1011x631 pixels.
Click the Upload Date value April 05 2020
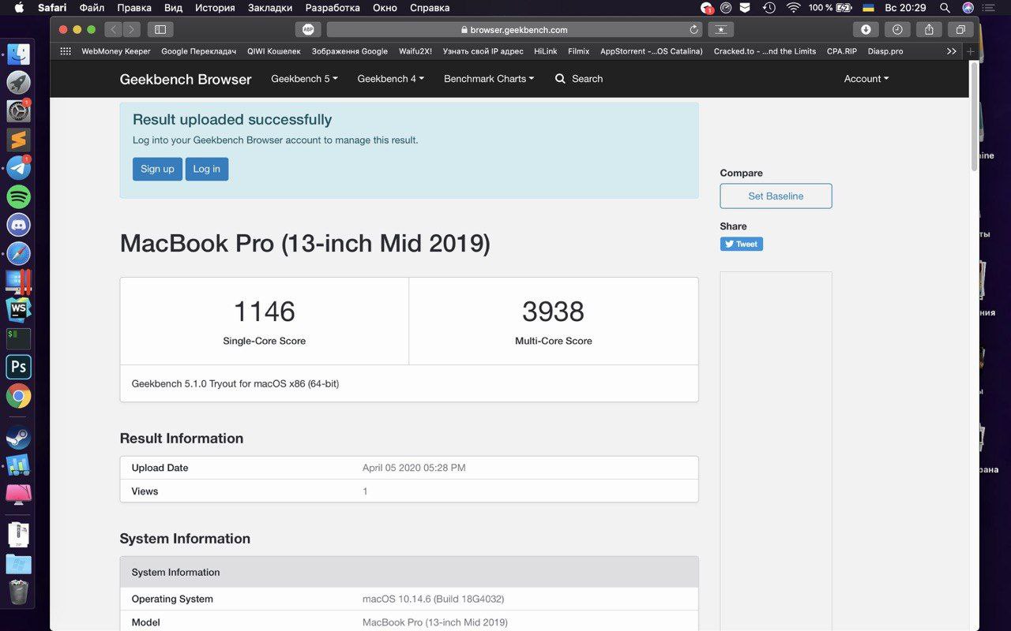coord(414,468)
